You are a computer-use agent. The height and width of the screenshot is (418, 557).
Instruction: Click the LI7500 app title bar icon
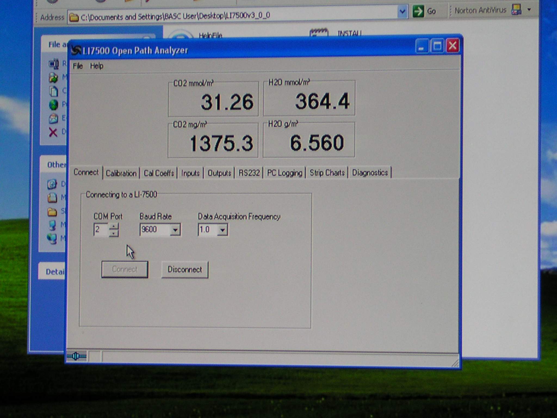[76, 50]
